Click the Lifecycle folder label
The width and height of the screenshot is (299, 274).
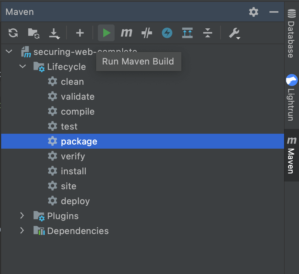[x=66, y=67]
